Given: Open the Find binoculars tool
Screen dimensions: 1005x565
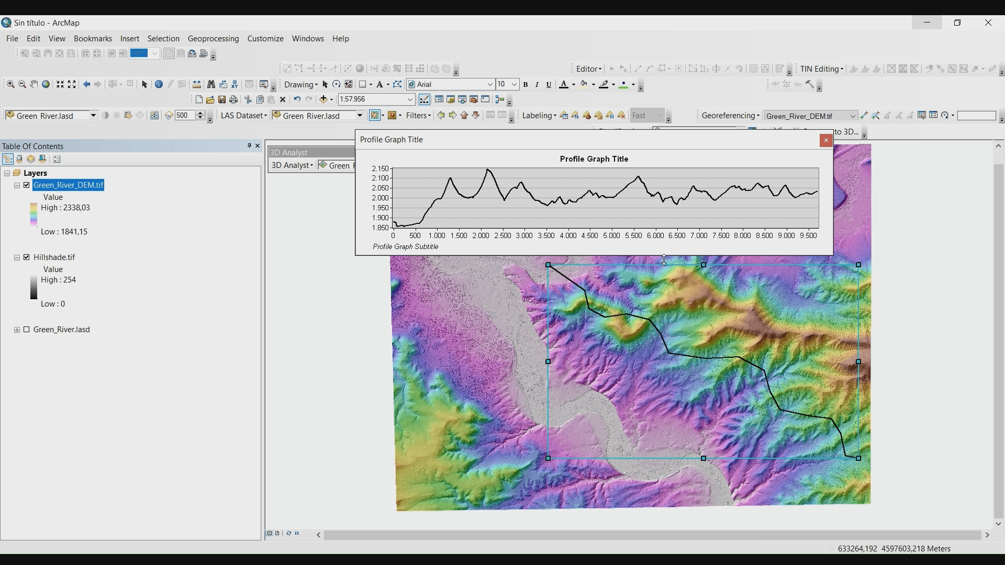Looking at the screenshot, I should pyautogui.click(x=211, y=84).
